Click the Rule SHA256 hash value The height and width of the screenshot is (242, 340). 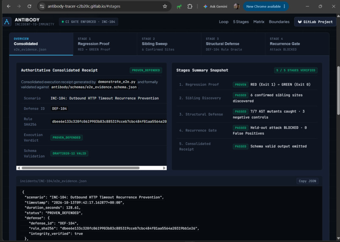pyautogui.click(x=109, y=122)
